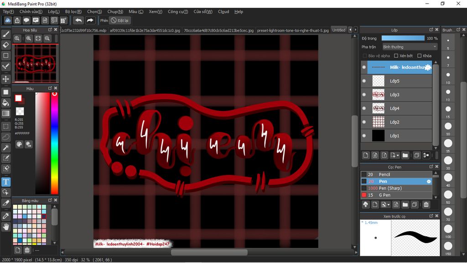Screen dimensions: 467x263
Task: Open the color palette wheel icon
Action: tap(19, 144)
